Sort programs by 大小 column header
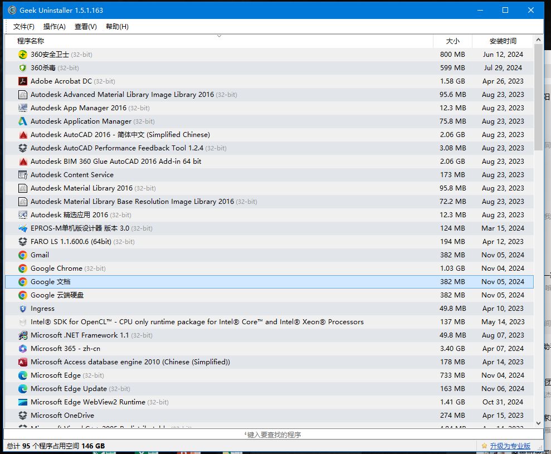The height and width of the screenshot is (454, 551). click(452, 41)
